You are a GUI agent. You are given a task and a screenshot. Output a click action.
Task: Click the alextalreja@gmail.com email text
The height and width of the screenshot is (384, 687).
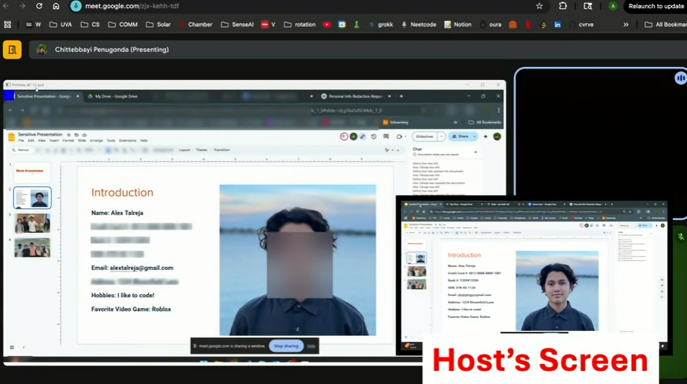tap(141, 267)
